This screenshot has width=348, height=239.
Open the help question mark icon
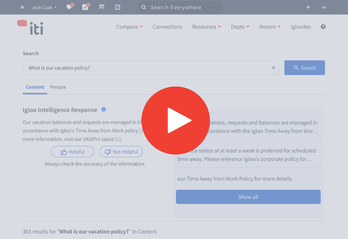click(323, 27)
